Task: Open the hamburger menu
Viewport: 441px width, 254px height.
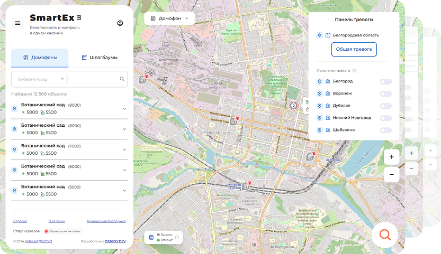Action: click(x=17, y=23)
